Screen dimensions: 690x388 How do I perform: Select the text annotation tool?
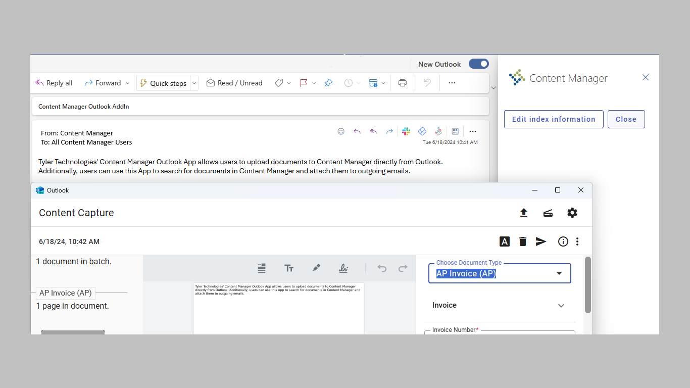click(289, 268)
